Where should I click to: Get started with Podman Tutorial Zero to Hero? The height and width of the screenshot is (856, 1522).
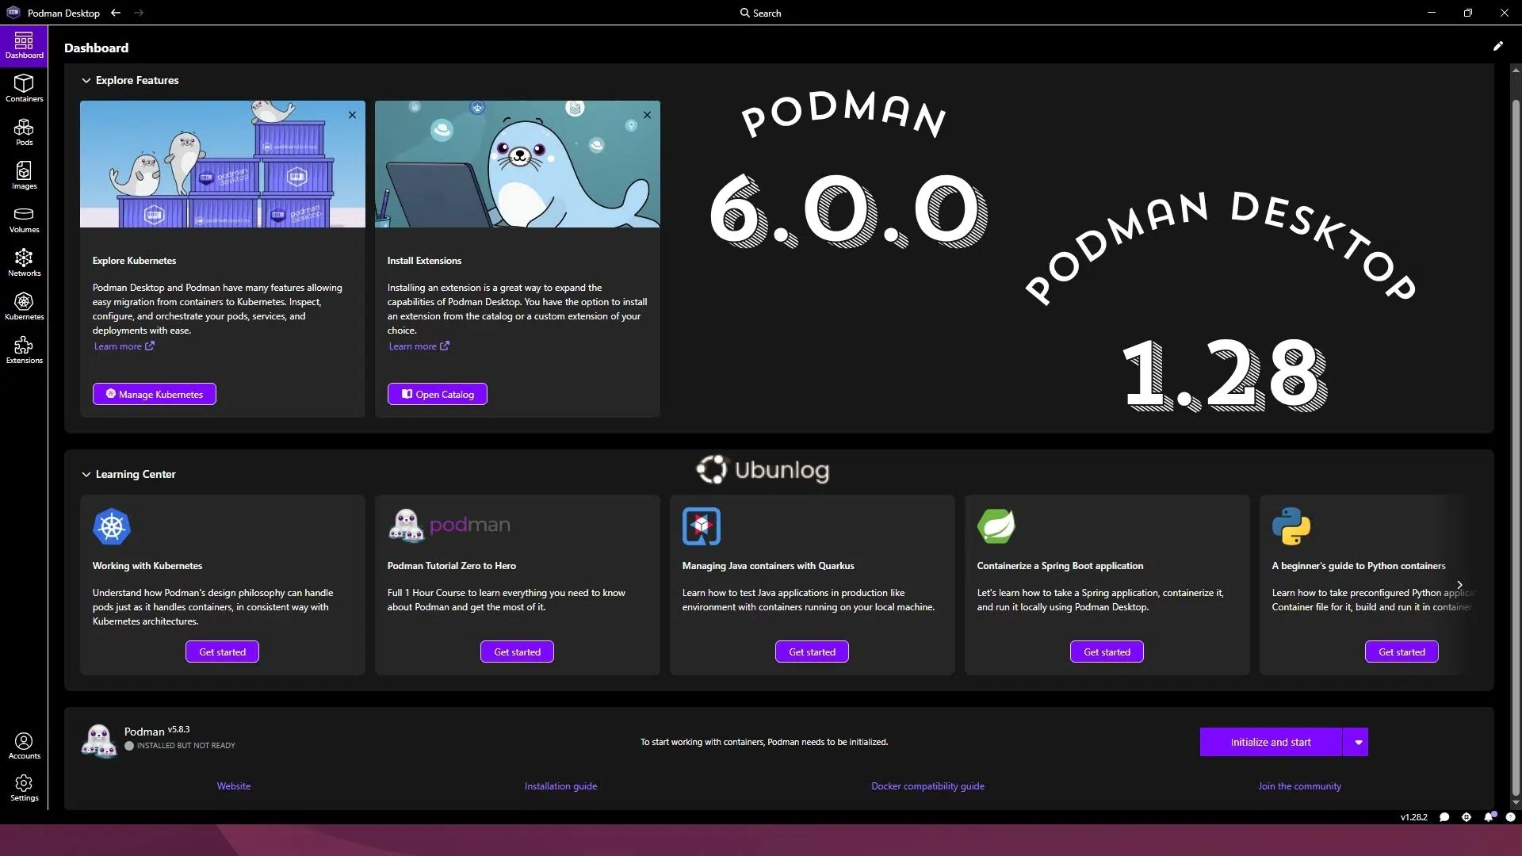click(517, 652)
